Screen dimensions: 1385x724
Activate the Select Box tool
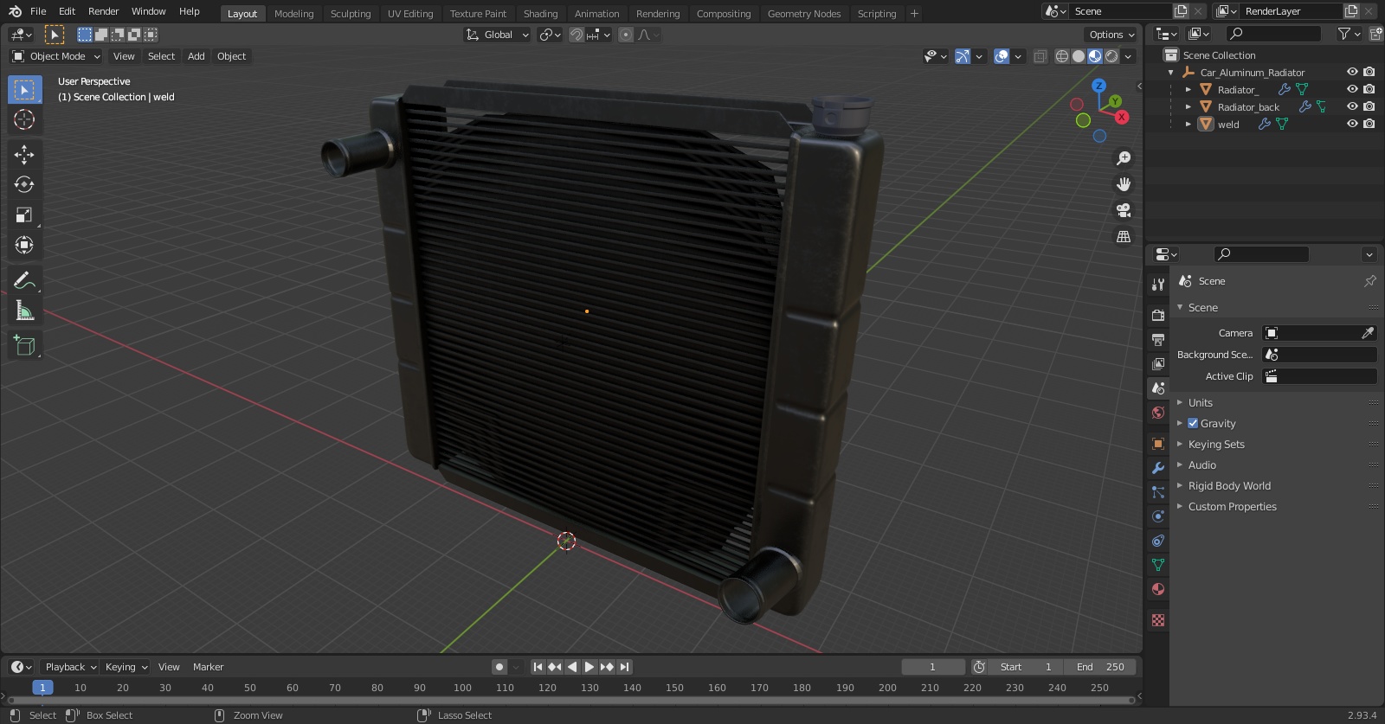point(24,90)
